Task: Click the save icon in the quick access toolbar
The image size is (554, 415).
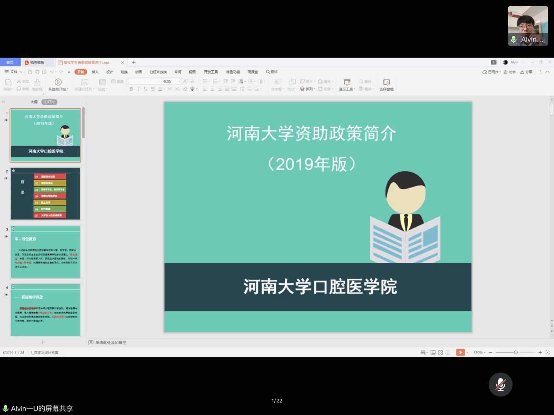Action: coord(30,72)
